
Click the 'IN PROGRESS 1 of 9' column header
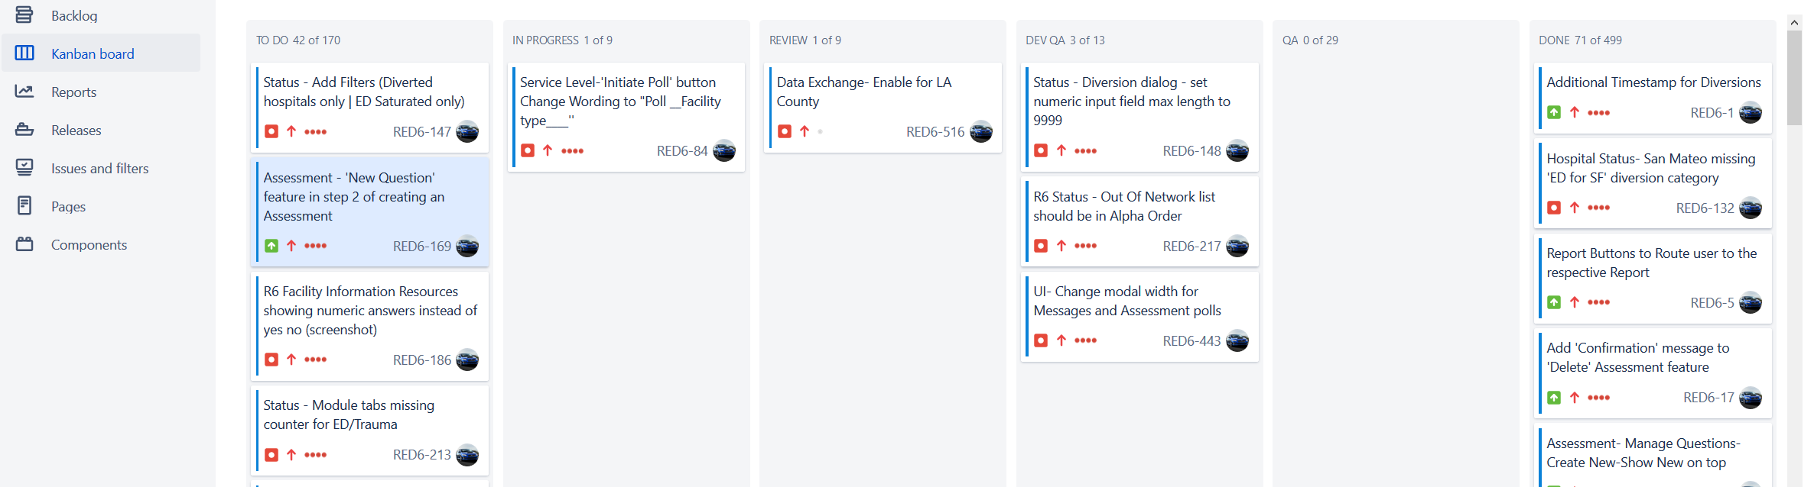(x=562, y=40)
